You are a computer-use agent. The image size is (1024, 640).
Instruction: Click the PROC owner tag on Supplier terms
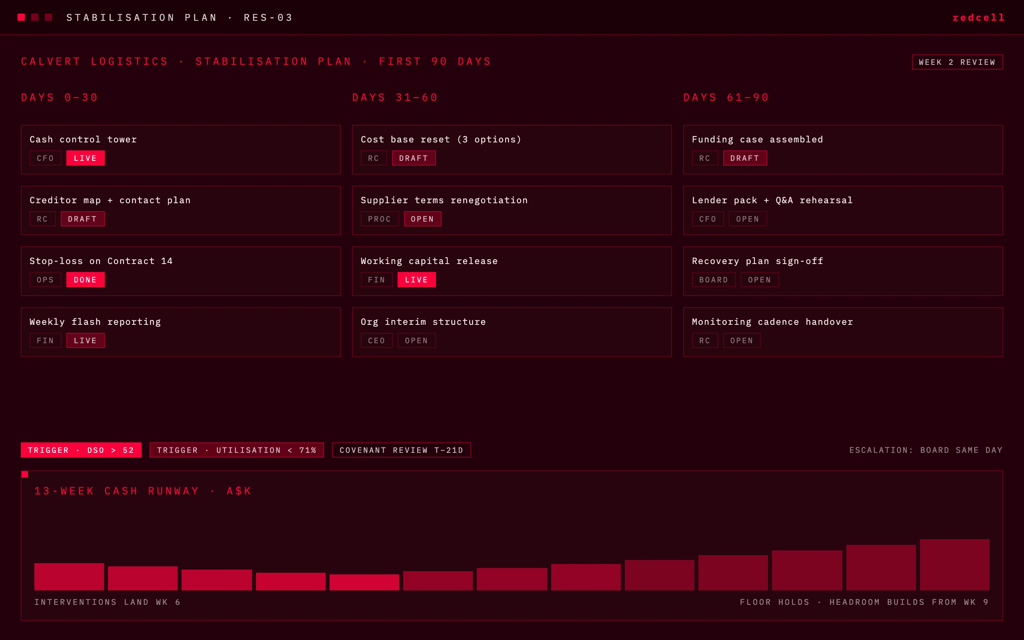pos(380,219)
